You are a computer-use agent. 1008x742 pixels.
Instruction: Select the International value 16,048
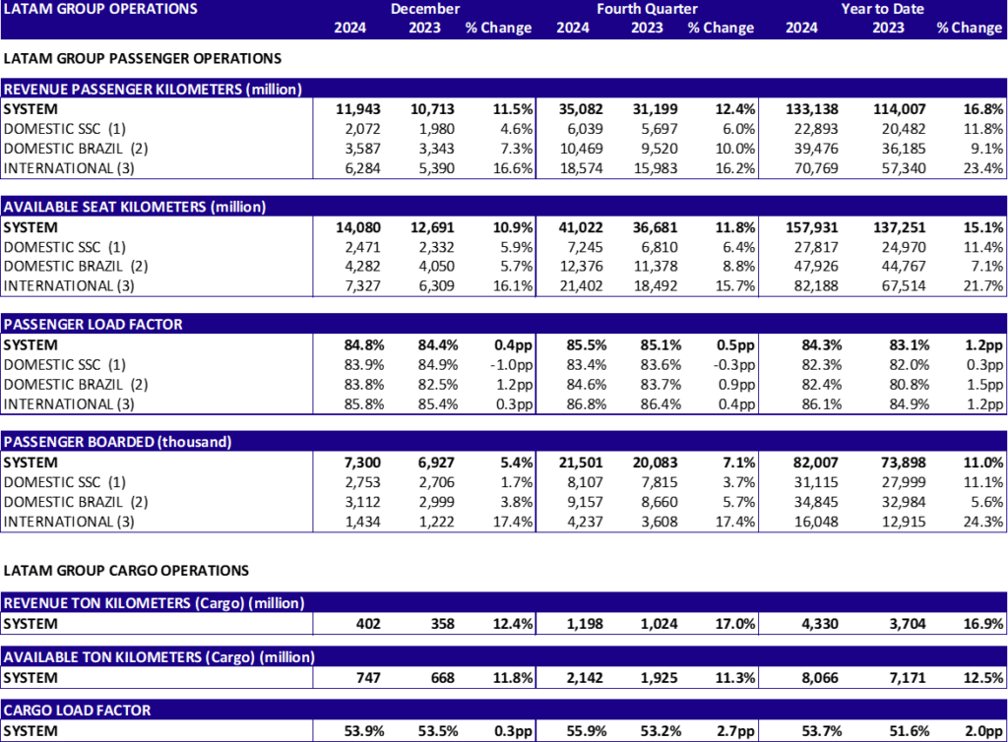click(816, 522)
